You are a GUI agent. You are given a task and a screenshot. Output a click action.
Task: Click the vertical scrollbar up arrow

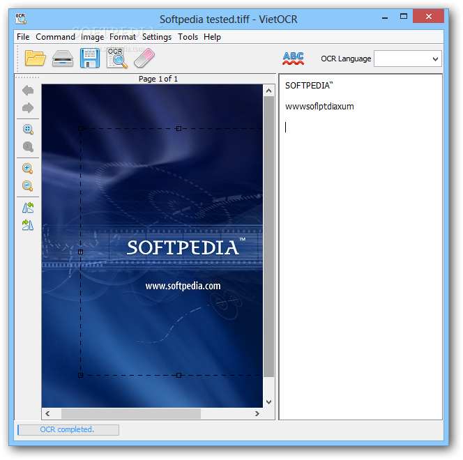pos(268,91)
